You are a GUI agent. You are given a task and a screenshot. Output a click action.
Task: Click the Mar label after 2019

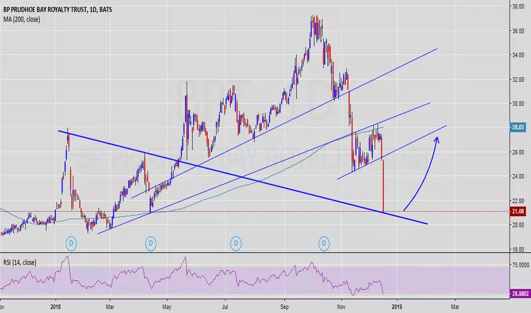click(455, 307)
